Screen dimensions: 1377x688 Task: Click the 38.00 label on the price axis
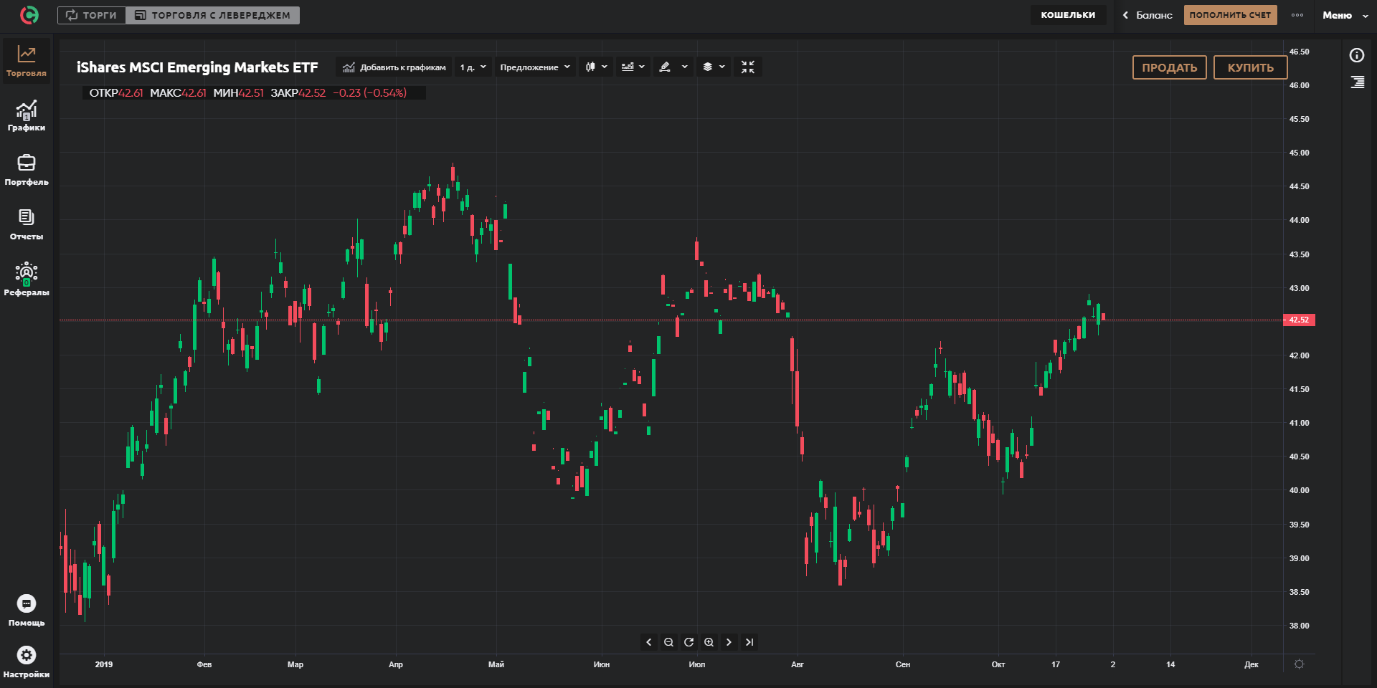[x=1299, y=626]
